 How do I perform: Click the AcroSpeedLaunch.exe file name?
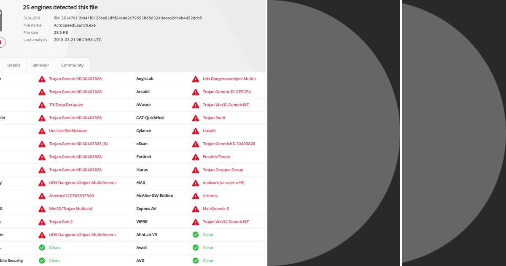(x=75, y=25)
